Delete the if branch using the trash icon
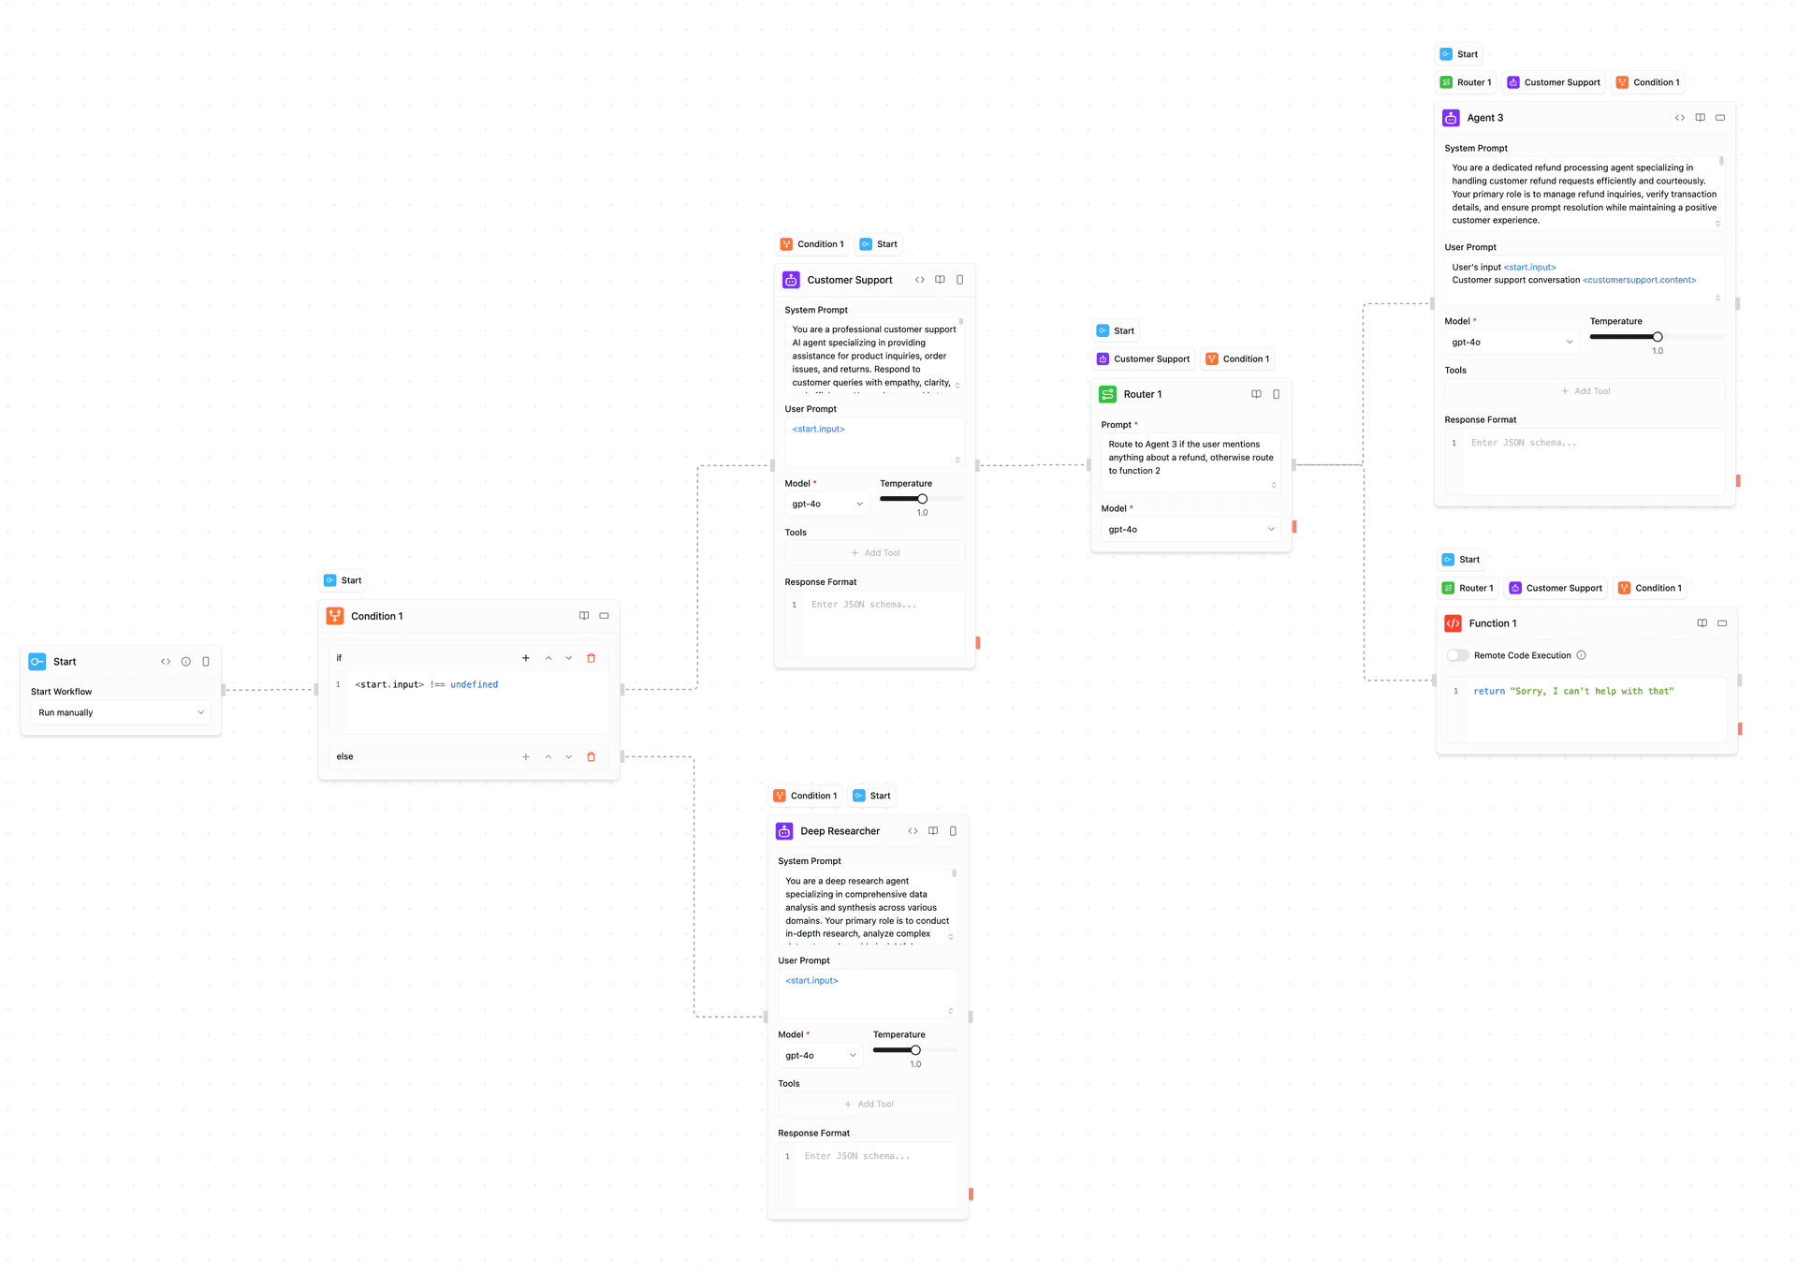Screen dimensions: 1797x1273 pos(591,658)
